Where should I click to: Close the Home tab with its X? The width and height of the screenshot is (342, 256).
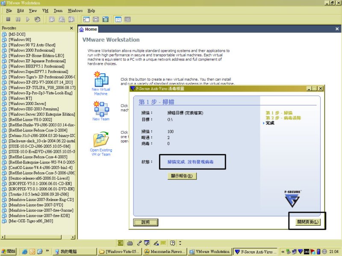[x=337, y=29]
